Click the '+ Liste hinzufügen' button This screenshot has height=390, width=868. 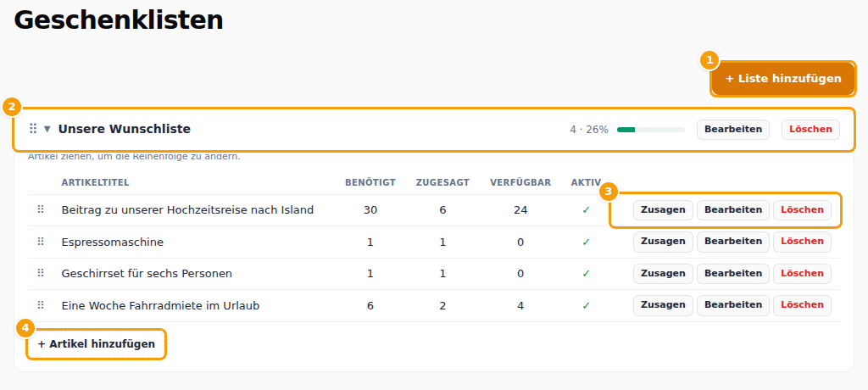(782, 79)
